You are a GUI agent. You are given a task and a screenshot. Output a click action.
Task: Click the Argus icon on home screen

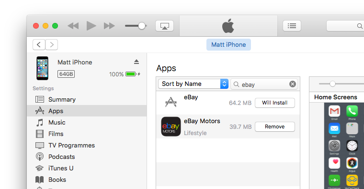352,163
